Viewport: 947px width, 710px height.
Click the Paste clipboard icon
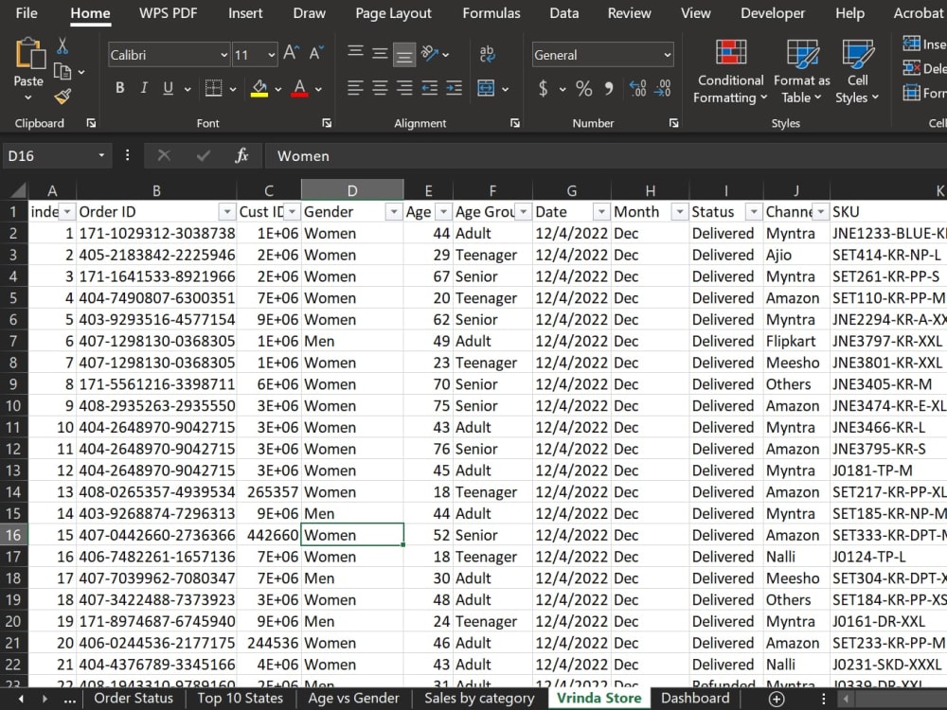30,54
